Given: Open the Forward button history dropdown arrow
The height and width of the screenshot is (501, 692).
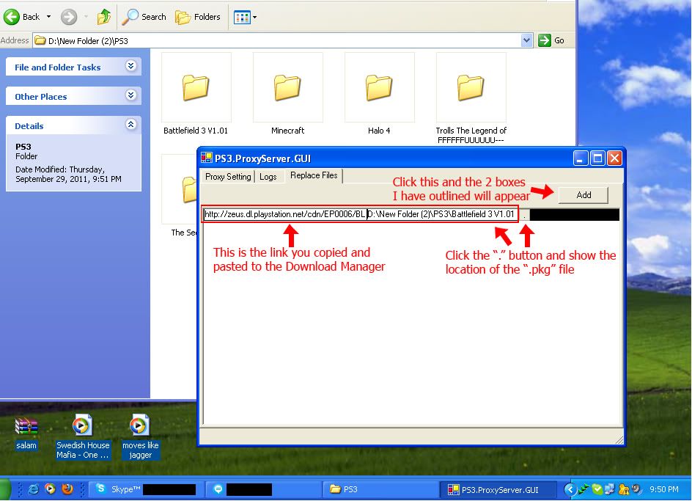Looking at the screenshot, I should click(x=86, y=17).
